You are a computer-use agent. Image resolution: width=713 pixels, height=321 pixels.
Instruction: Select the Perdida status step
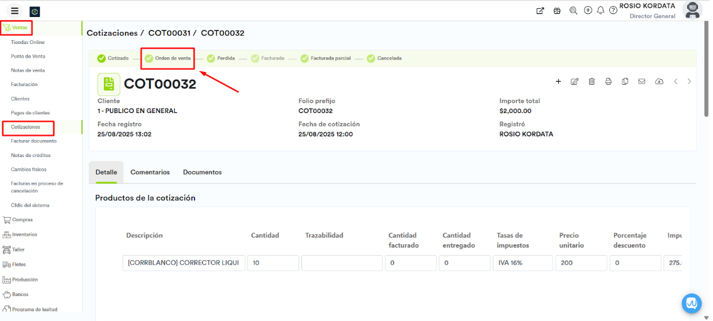click(221, 58)
